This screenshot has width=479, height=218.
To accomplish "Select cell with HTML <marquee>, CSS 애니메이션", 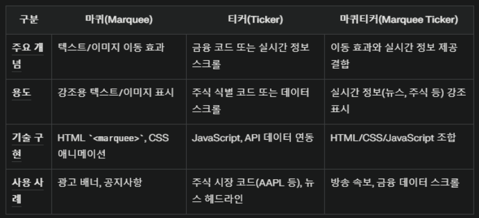I will pos(119,146).
